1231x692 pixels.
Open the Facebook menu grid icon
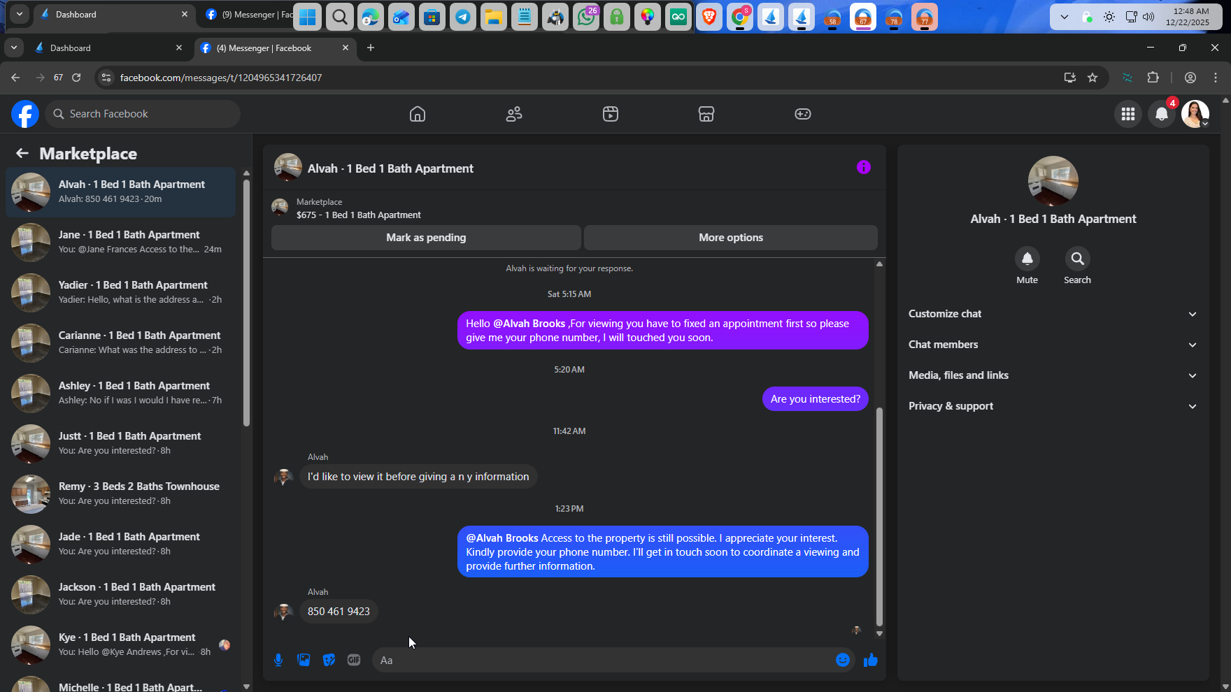pos(1128,114)
